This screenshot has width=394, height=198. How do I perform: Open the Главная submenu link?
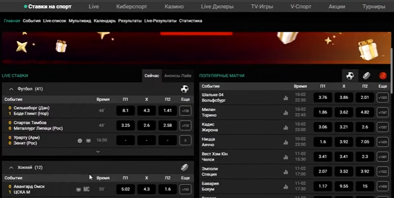(x=12, y=21)
